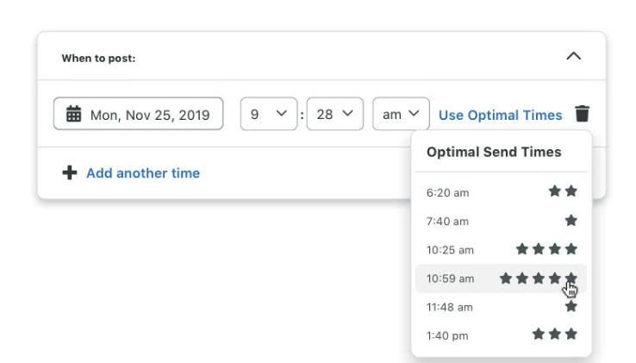
Task: Click the plus icon beside Add another time
Action: pyautogui.click(x=70, y=172)
